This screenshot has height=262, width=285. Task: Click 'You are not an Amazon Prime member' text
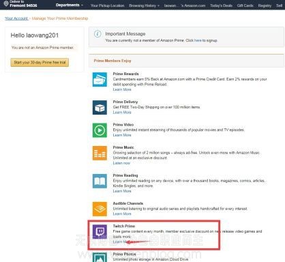pos(42,48)
